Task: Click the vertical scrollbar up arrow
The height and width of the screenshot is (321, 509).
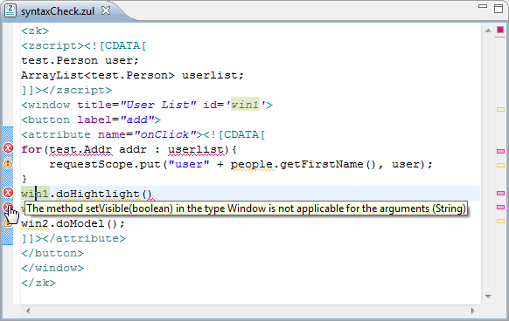Action: click(x=488, y=31)
